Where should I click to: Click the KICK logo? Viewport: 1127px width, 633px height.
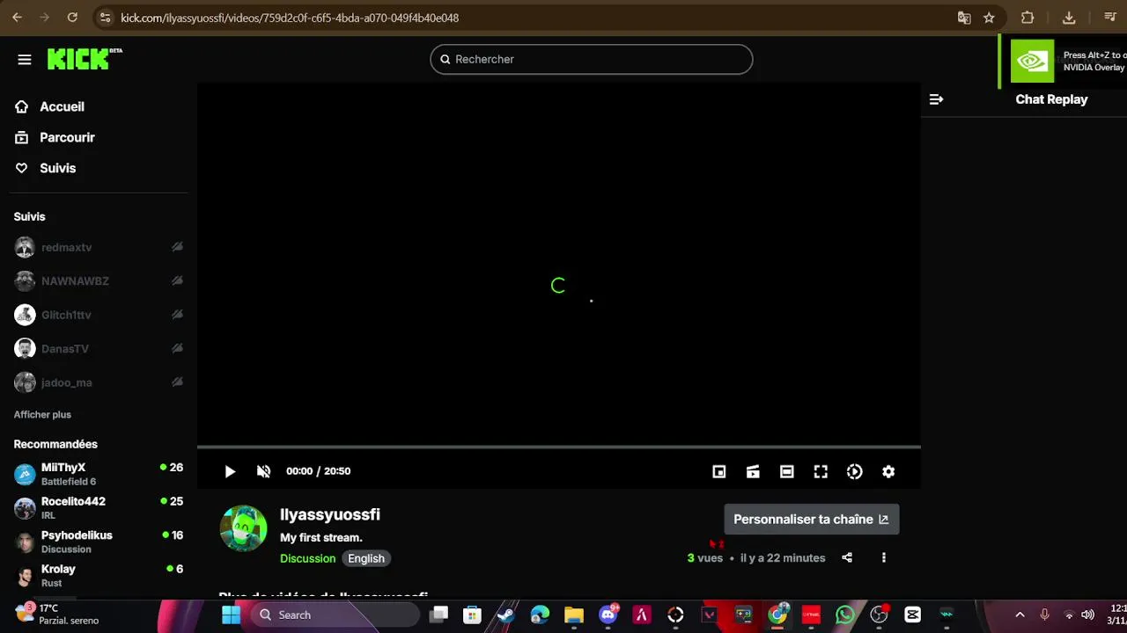(84, 59)
